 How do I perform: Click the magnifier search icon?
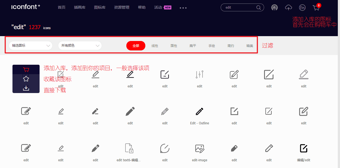click(259, 8)
